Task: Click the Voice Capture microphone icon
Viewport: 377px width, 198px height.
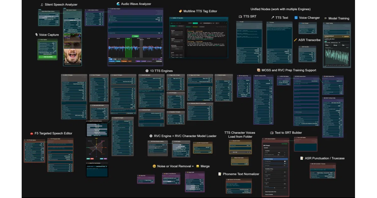Action: (x=36, y=35)
